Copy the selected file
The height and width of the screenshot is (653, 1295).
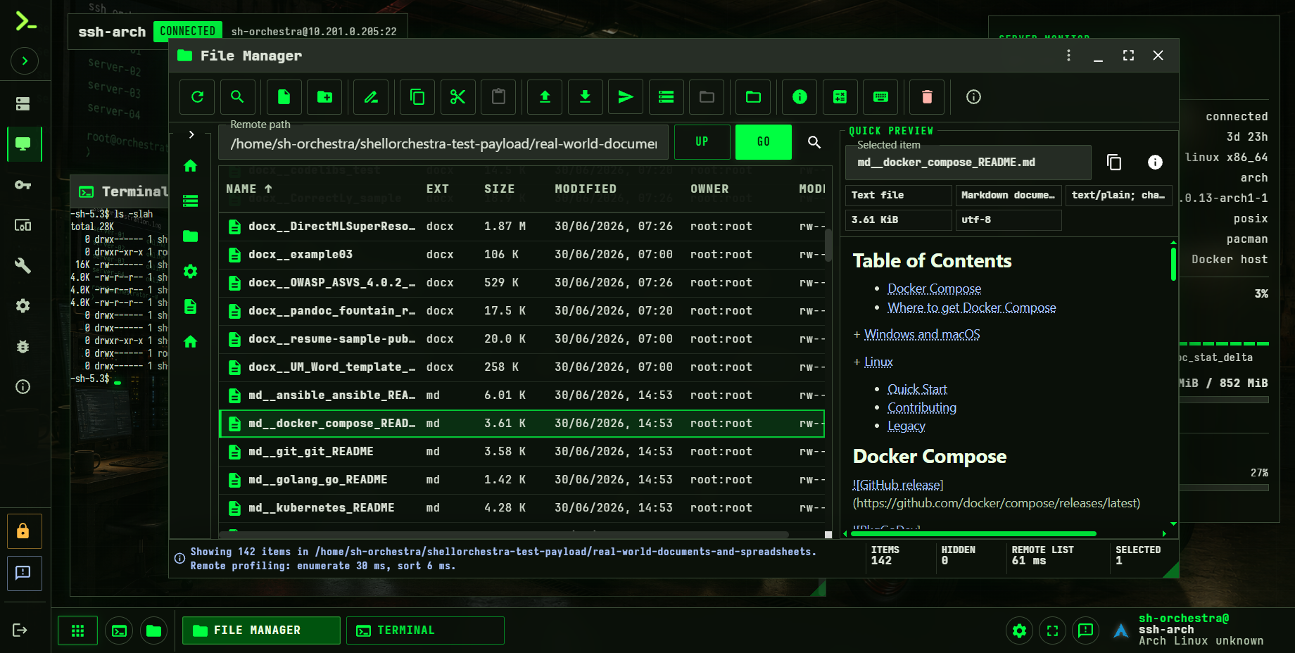[x=417, y=97]
